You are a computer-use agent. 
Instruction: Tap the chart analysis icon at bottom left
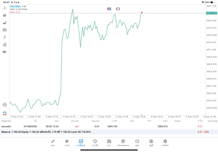5,105
